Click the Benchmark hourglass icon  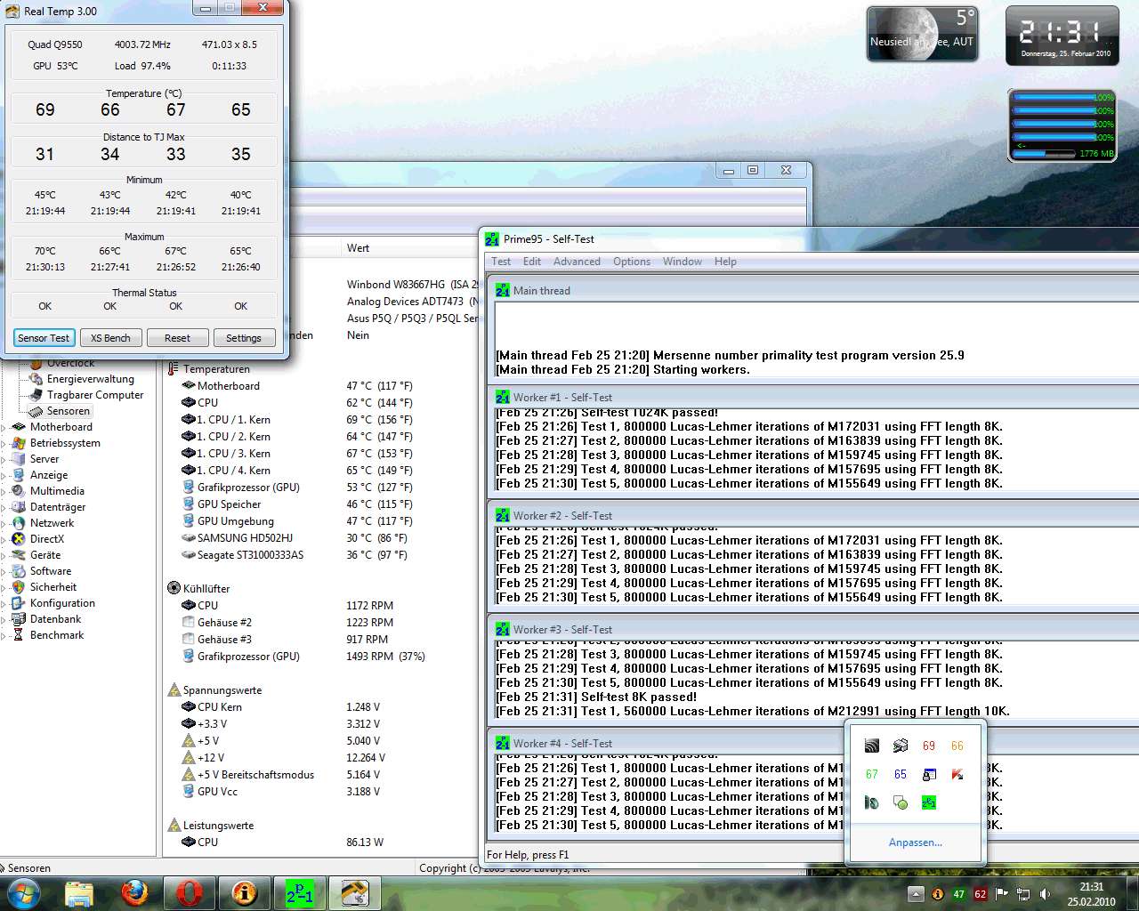pos(19,635)
